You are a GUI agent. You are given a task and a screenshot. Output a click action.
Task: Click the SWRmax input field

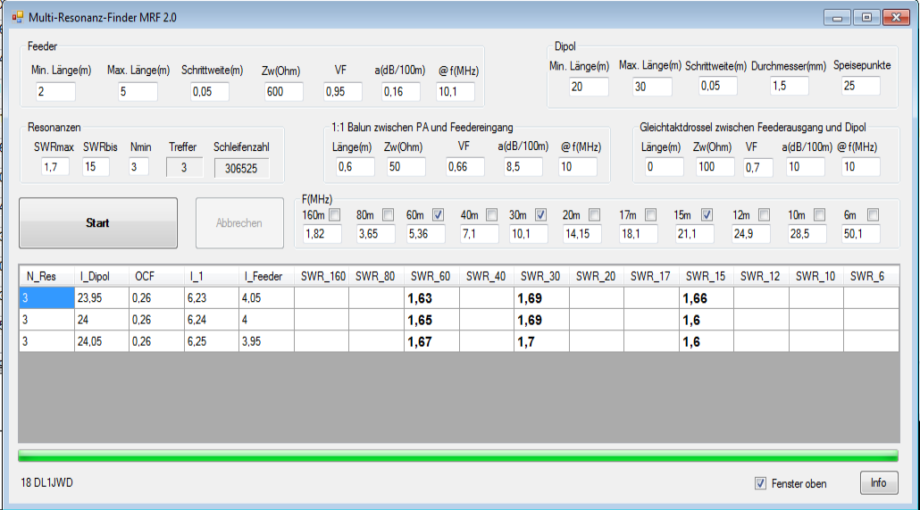pos(54,167)
